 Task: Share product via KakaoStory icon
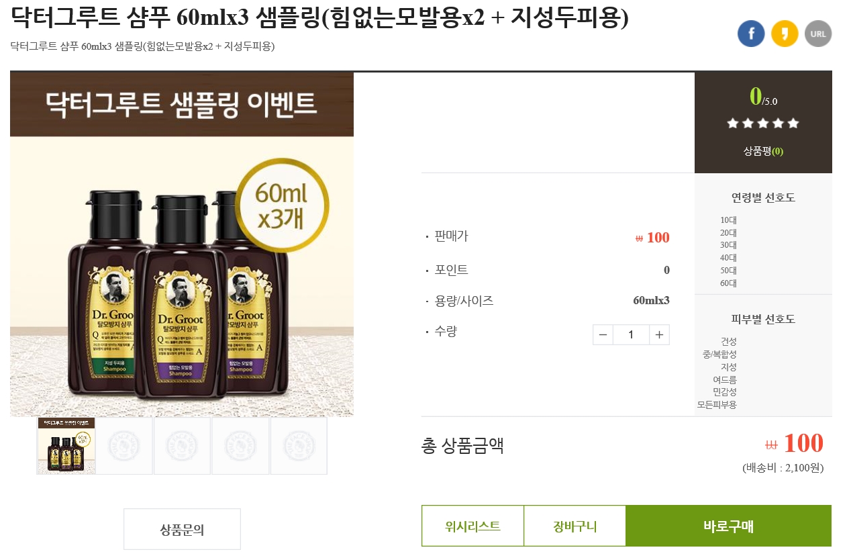click(785, 34)
